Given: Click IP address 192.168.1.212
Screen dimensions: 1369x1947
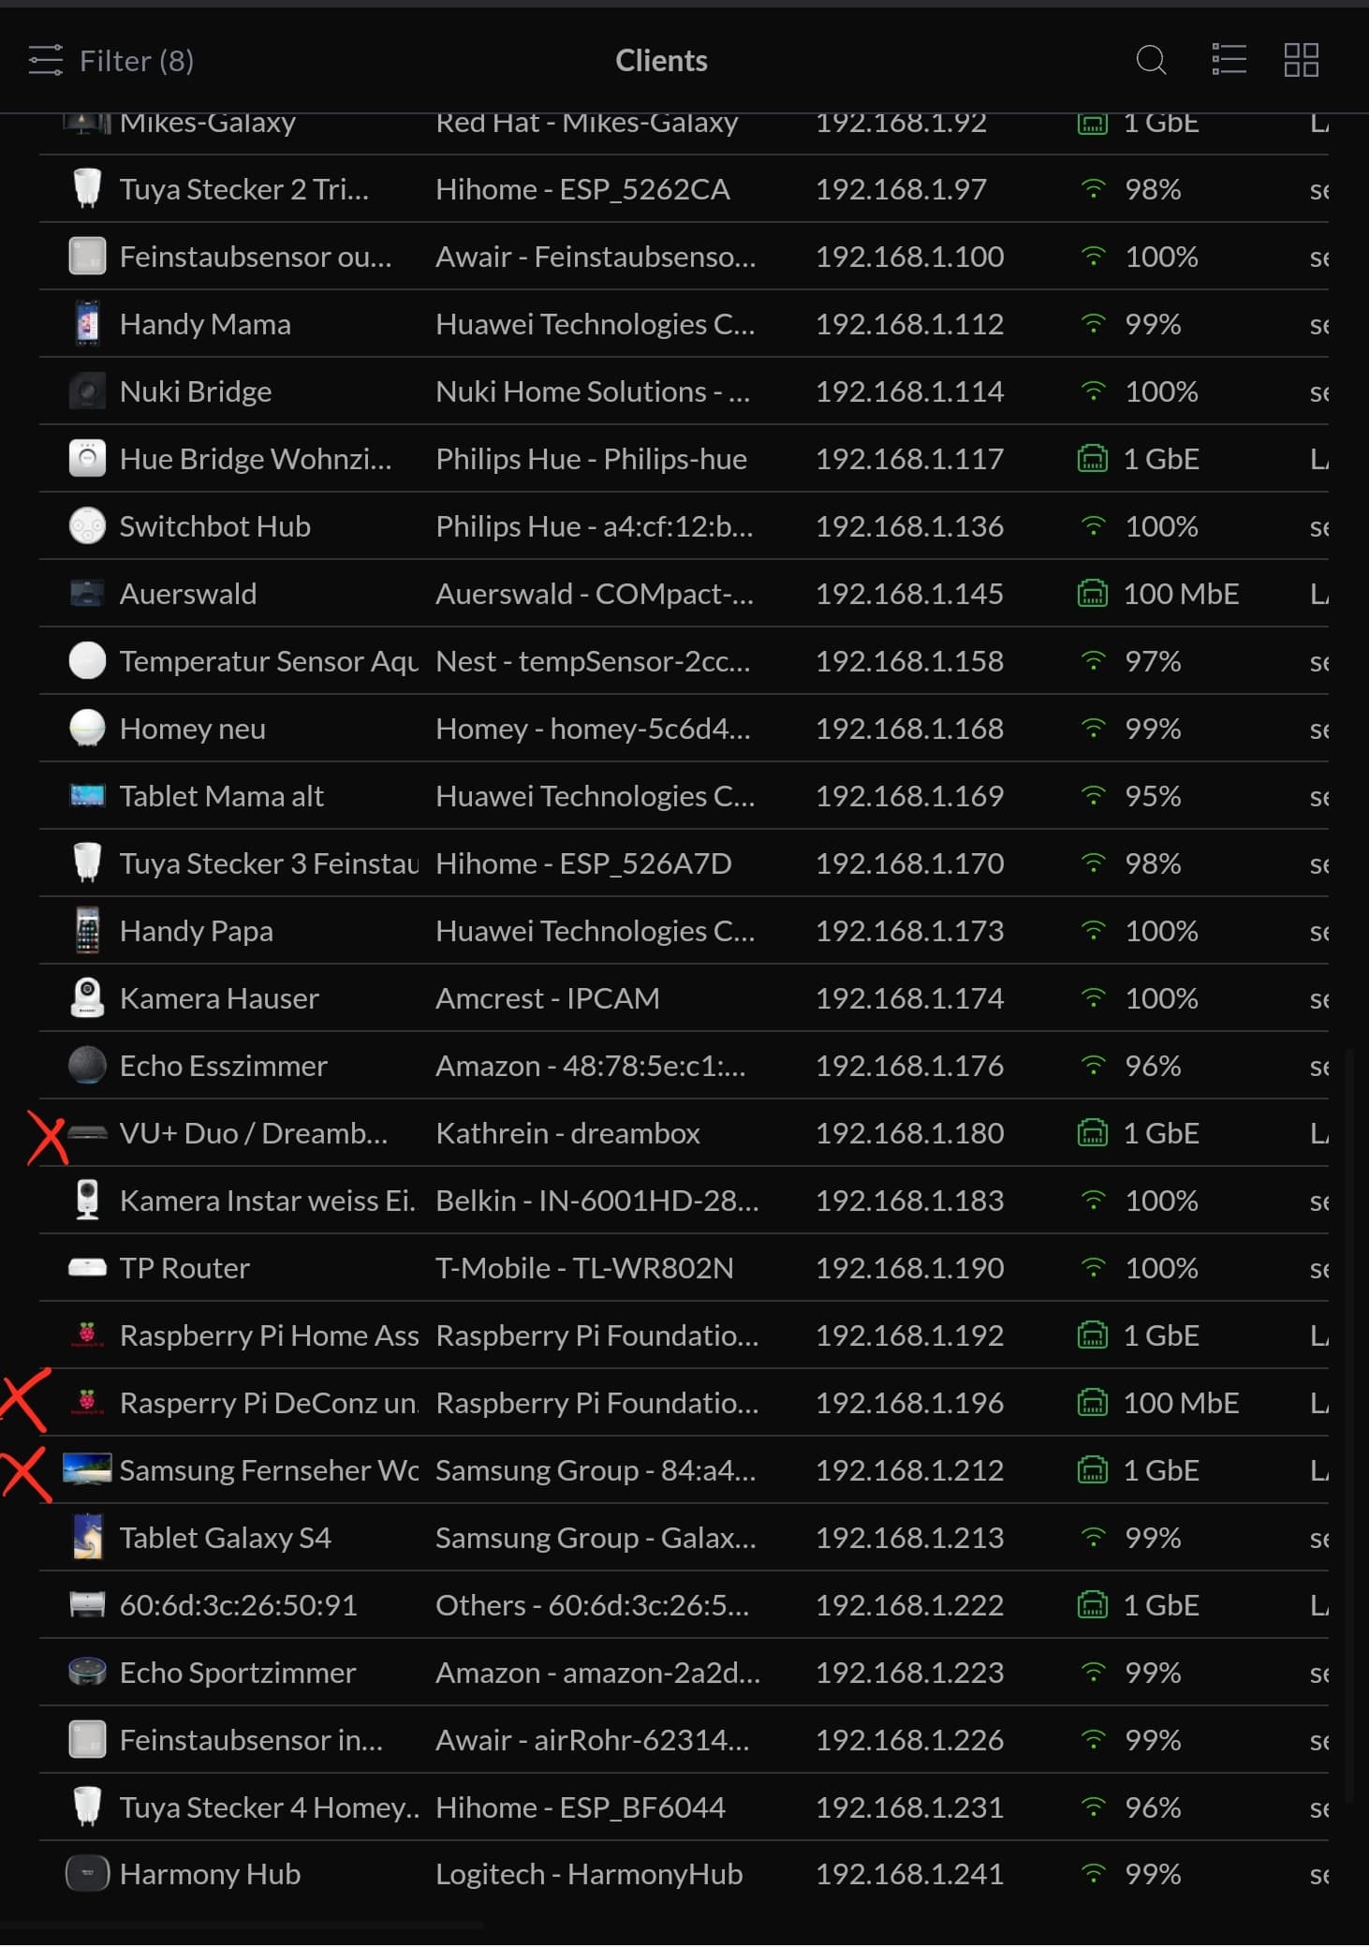Looking at the screenshot, I should 909,1470.
